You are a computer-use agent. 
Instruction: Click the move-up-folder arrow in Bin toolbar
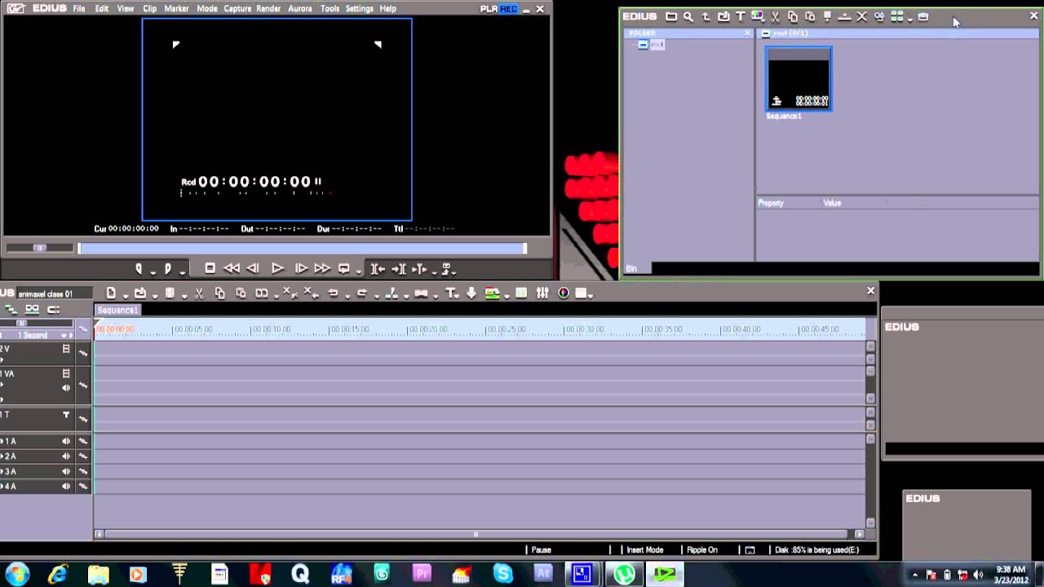(706, 16)
